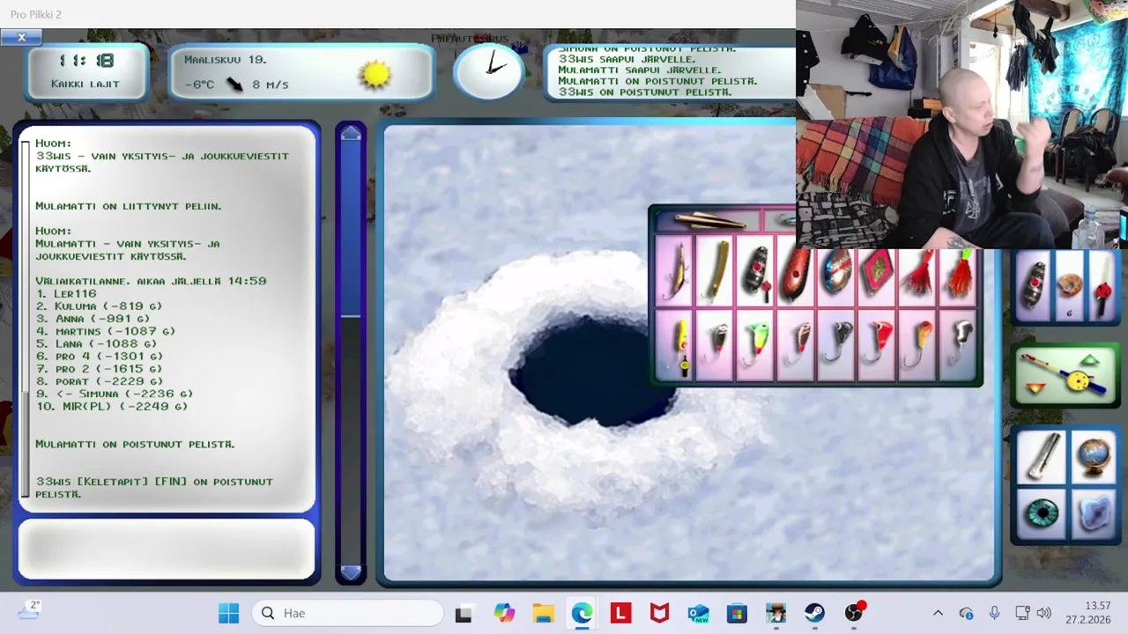Open the globe world map
Screen dimensions: 1128x634
pyautogui.click(x=1093, y=457)
